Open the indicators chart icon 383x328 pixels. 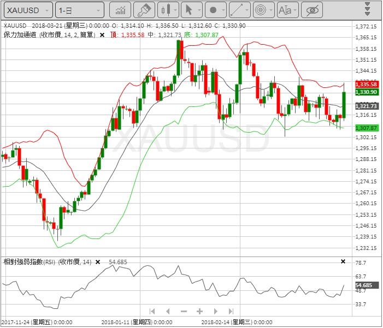(120, 10)
